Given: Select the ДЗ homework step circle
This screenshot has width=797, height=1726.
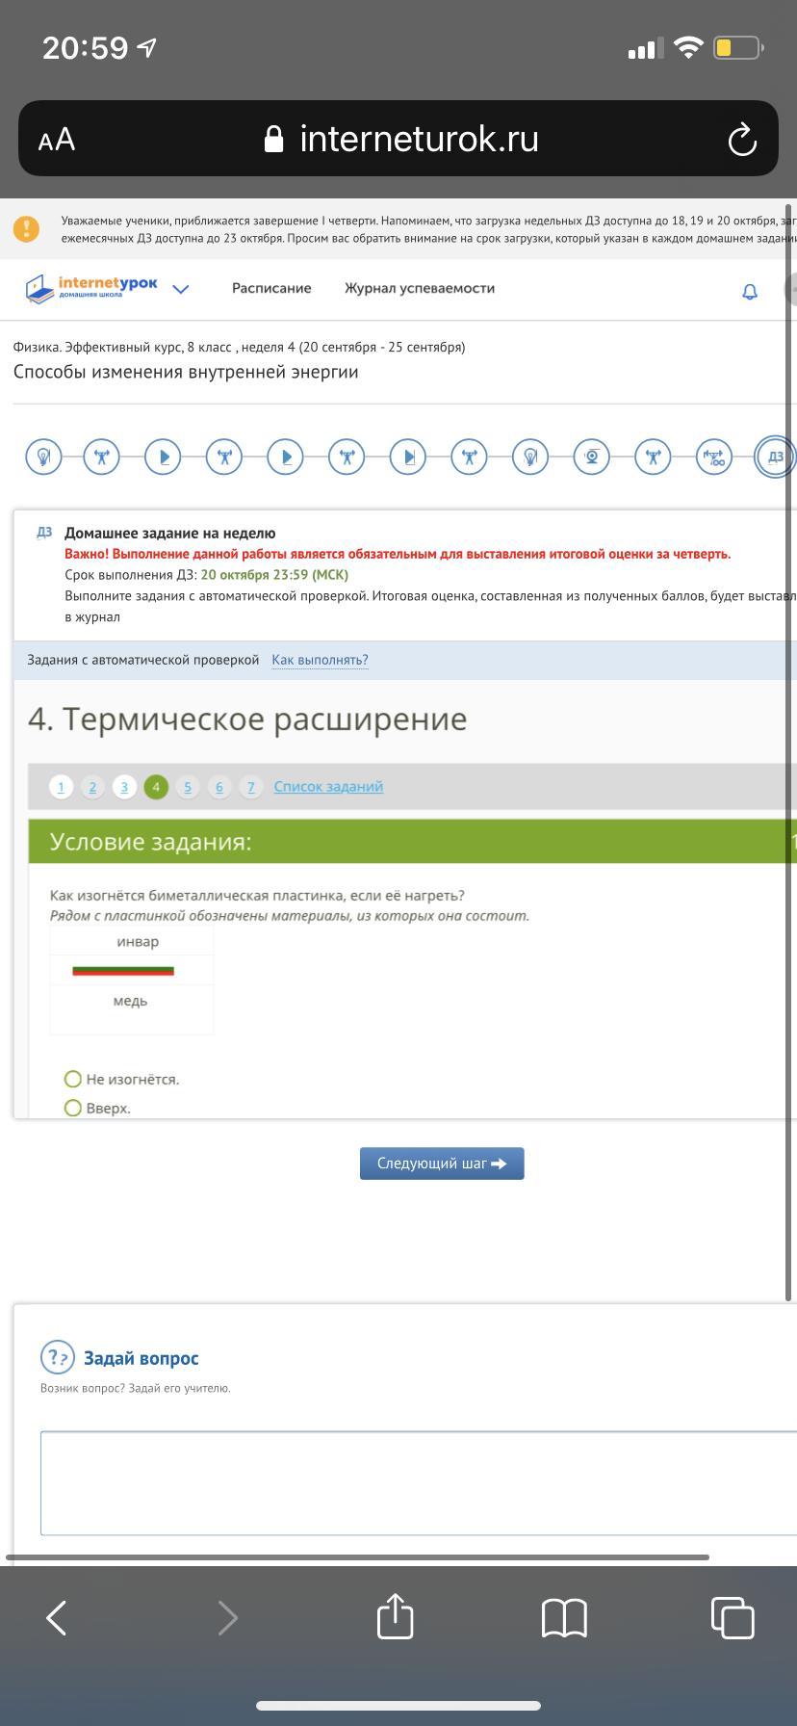Looking at the screenshot, I should pos(774,457).
